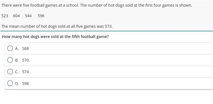Click the number 544 in the data list

(x=28, y=16)
